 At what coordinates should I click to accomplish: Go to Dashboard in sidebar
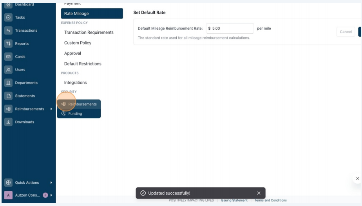pos(24,4)
